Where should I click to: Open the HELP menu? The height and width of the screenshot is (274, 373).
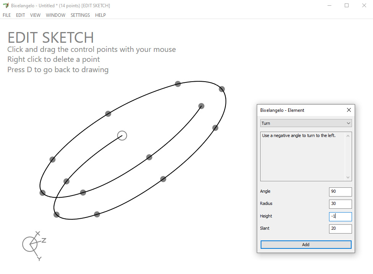coord(101,15)
